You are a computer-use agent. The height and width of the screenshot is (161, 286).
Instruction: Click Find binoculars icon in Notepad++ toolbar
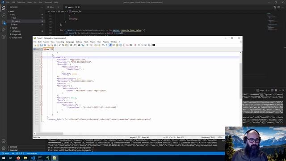click(x=79, y=45)
